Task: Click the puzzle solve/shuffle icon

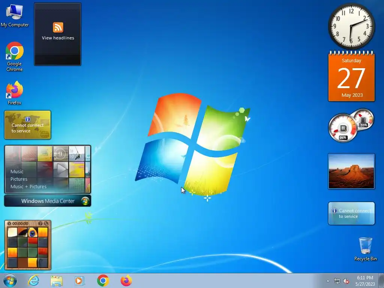Action: click(x=46, y=223)
